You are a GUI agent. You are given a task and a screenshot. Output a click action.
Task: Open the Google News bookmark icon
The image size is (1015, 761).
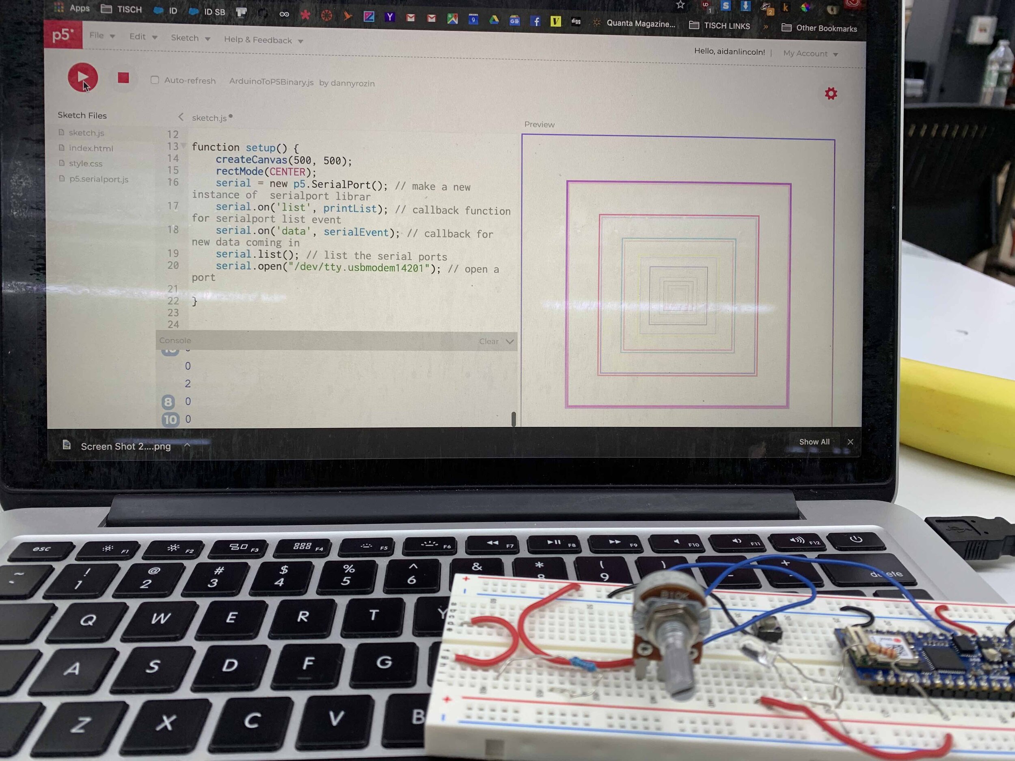514,21
